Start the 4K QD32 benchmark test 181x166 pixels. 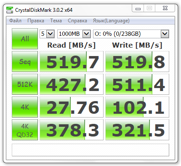pyautogui.click(x=25, y=130)
